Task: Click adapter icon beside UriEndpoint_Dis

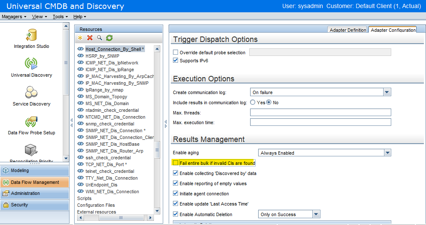Action: click(81, 185)
